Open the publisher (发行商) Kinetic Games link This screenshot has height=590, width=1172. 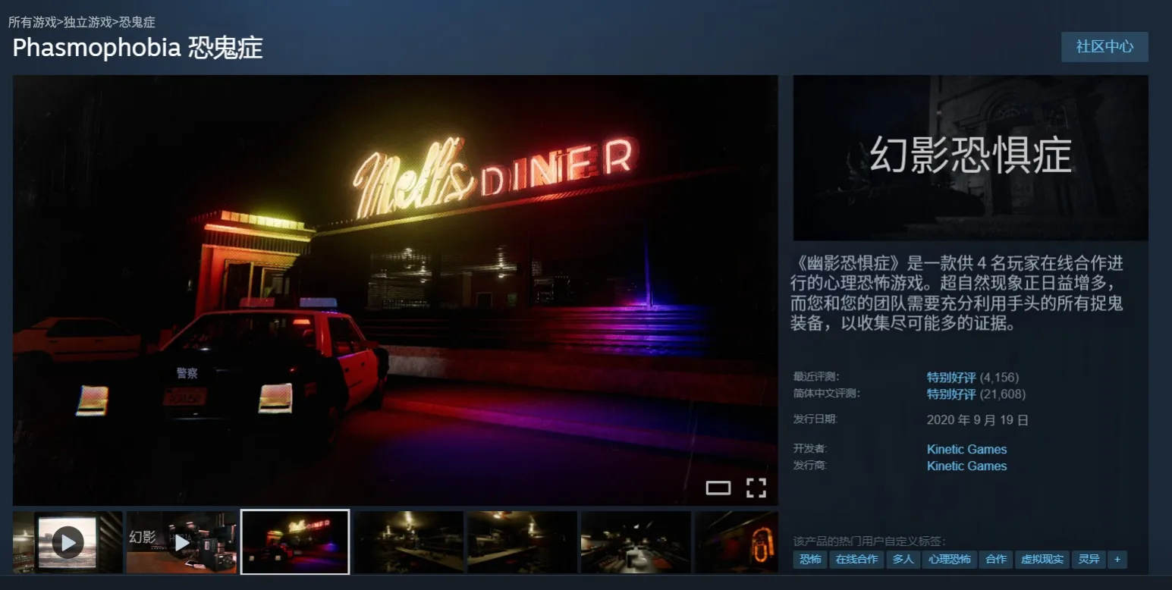pos(966,466)
